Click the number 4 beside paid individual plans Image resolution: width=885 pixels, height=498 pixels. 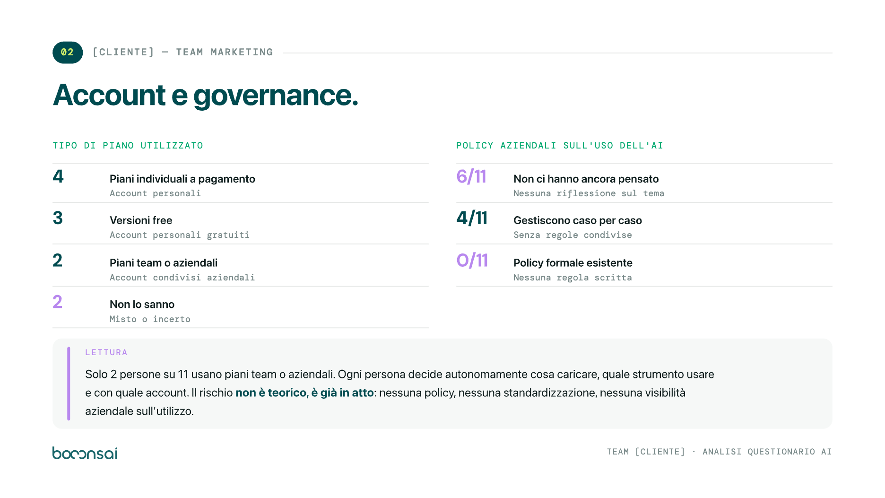tap(58, 176)
